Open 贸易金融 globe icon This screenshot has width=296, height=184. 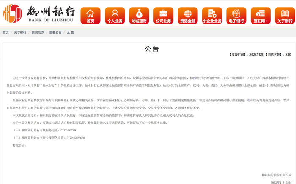click(x=188, y=16)
